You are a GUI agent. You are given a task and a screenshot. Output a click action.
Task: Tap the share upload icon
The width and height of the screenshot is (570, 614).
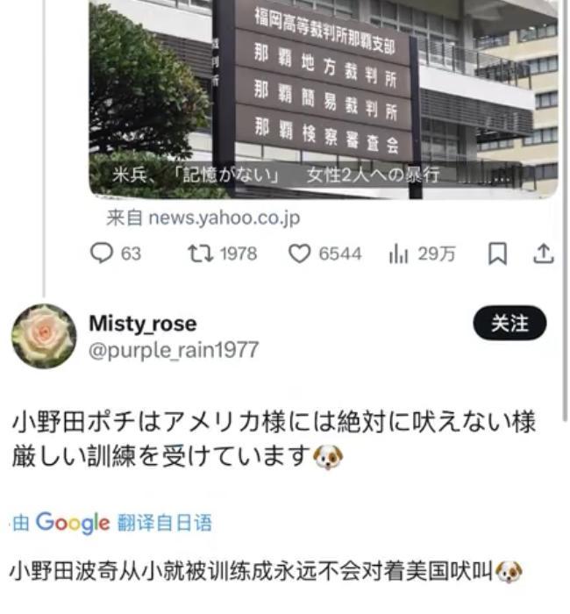coord(544,253)
